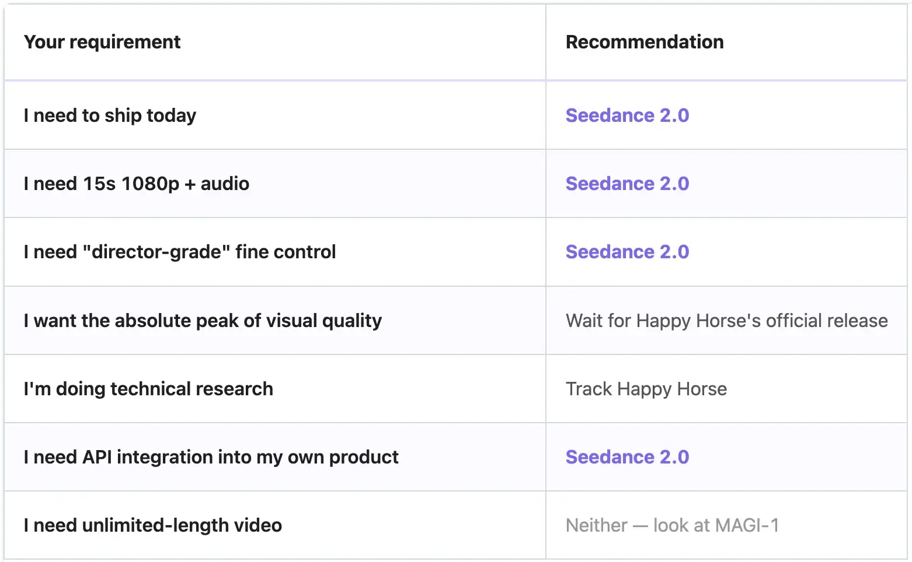This screenshot has height=562, width=912.
Task: Click 'I need API integration into my own product'
Action: tap(211, 457)
